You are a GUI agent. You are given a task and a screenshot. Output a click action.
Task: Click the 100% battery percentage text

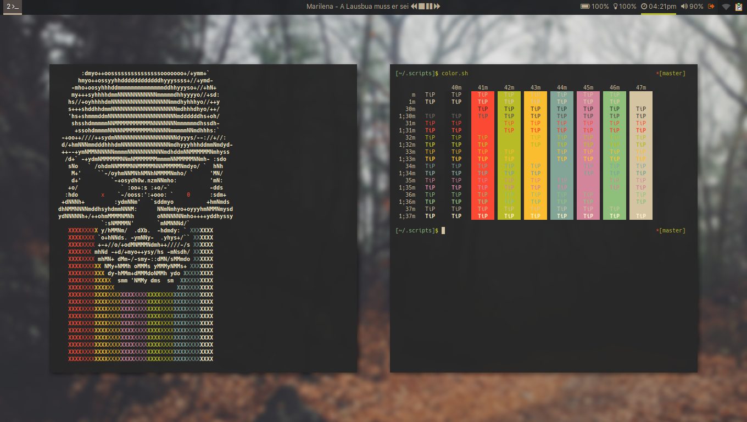(x=600, y=7)
